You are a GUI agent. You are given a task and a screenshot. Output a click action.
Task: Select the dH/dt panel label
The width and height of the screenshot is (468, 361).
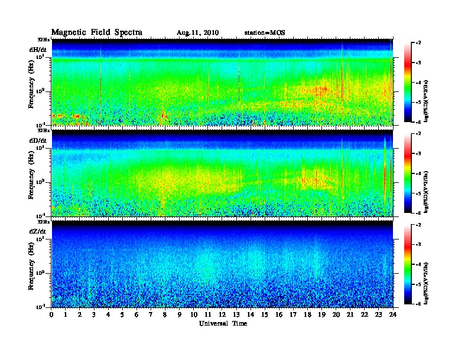[38, 50]
